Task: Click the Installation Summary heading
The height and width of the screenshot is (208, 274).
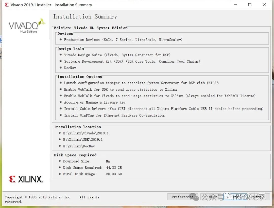Action: click(85, 16)
